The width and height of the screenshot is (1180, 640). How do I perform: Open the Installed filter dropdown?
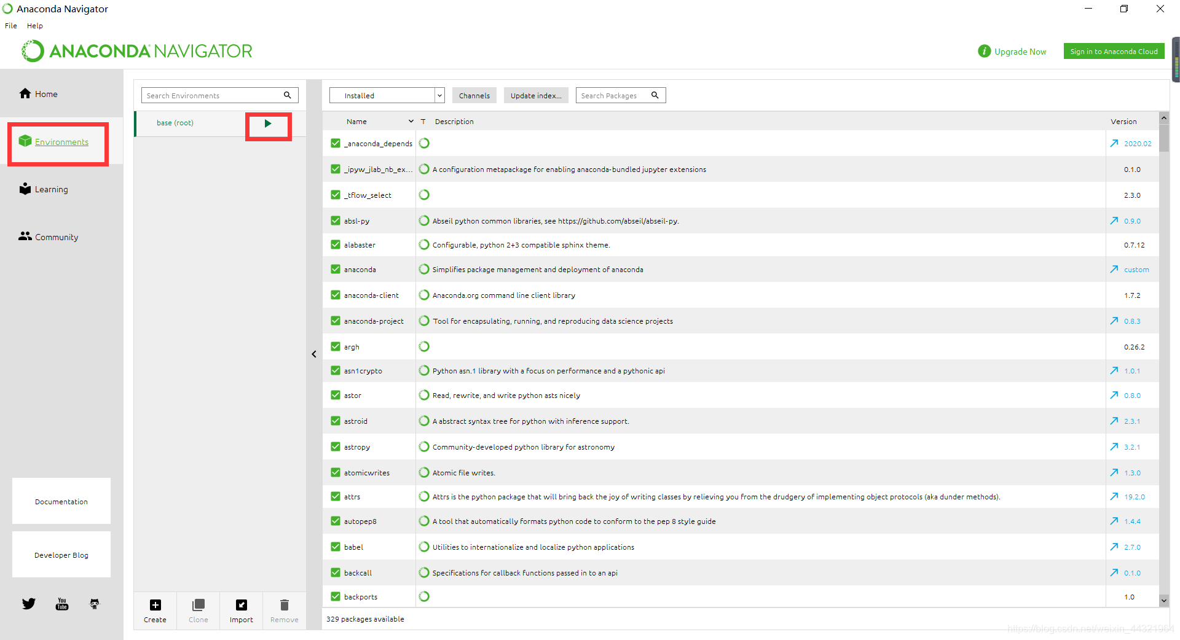387,95
